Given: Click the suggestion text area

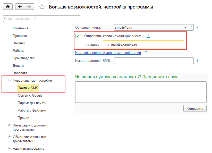Looking at the screenshot, I should pos(141,92).
